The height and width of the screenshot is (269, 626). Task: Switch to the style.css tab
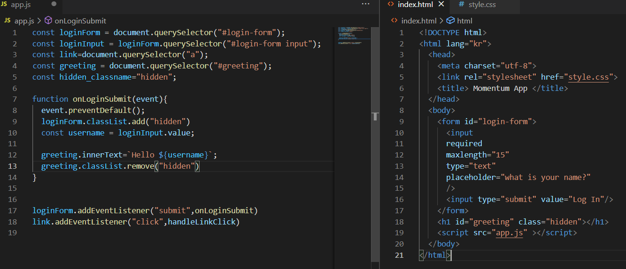click(x=485, y=6)
